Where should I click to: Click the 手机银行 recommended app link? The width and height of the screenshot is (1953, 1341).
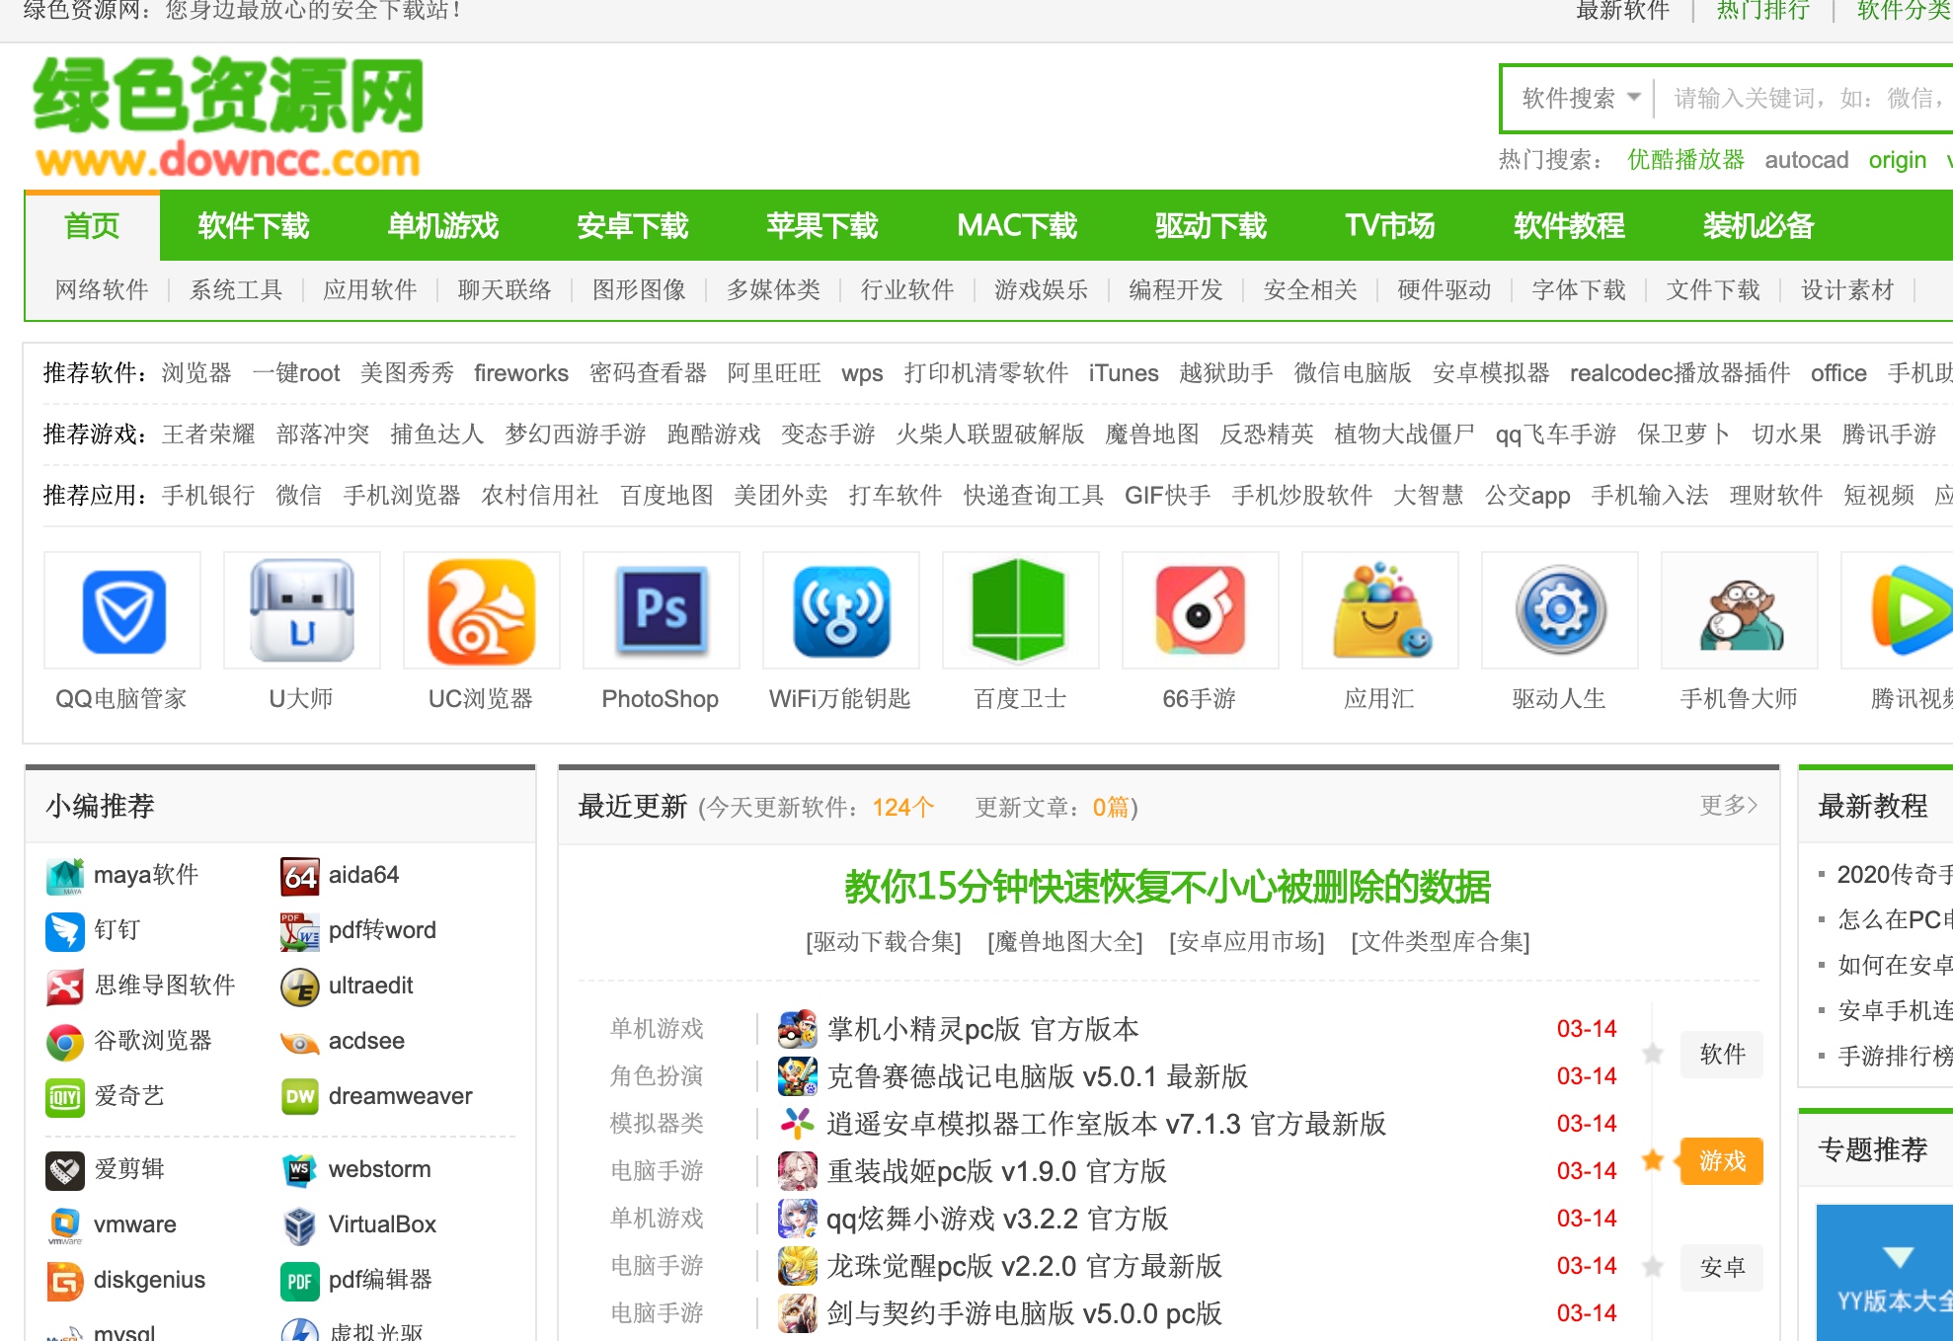pyautogui.click(x=208, y=495)
